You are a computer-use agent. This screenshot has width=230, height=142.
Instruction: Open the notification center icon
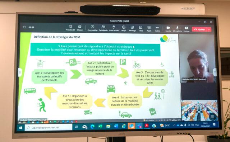point(214,124)
